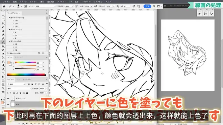The height and width of the screenshot is (125, 223).
Task: Select the Eyedropper tool
Action: click(x=3, y=35)
